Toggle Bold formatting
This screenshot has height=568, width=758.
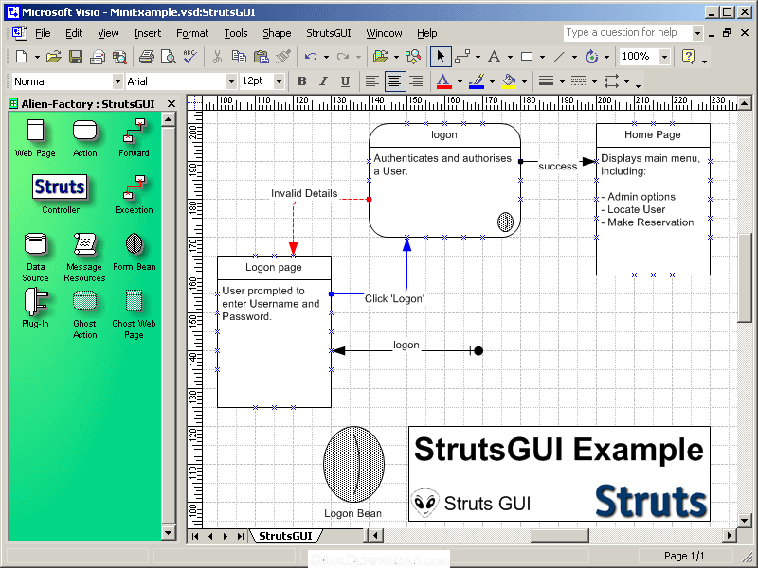coord(301,81)
